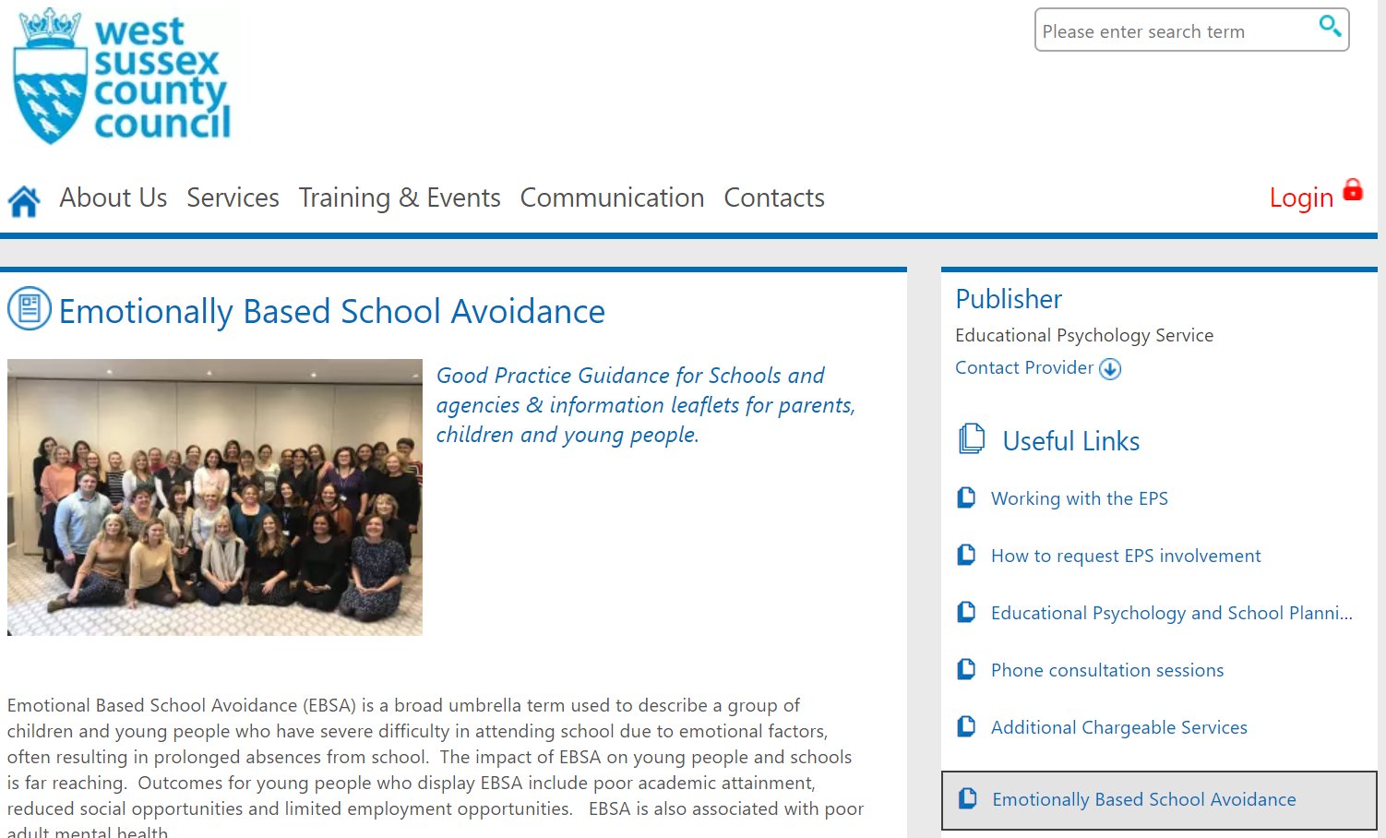Click the article icon beside the page title
This screenshot has width=1386, height=838.
click(x=29, y=310)
